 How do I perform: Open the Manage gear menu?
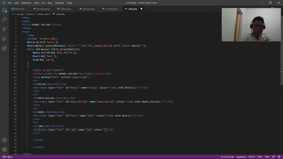(4, 149)
